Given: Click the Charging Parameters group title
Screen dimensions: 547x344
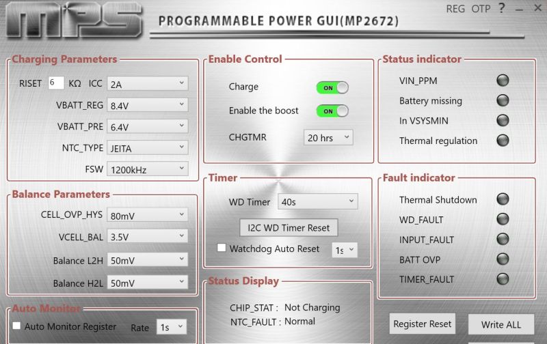Looking at the screenshot, I should tap(64, 59).
